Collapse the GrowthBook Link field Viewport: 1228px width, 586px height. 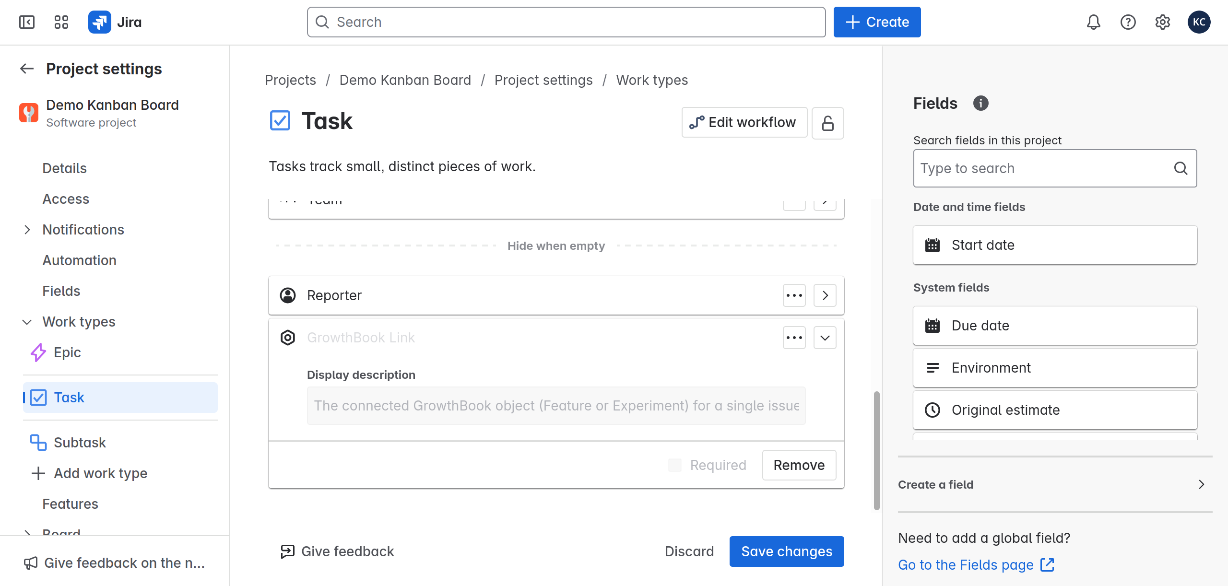[825, 338]
